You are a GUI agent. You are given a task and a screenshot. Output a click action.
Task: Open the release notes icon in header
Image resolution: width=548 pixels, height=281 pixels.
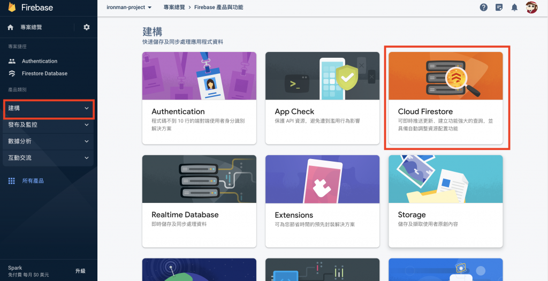point(499,7)
